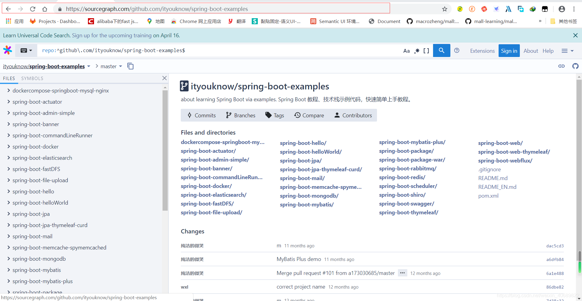Open Chrome profile avatar icon
This screenshot has height=301, width=582.
coord(562,9)
